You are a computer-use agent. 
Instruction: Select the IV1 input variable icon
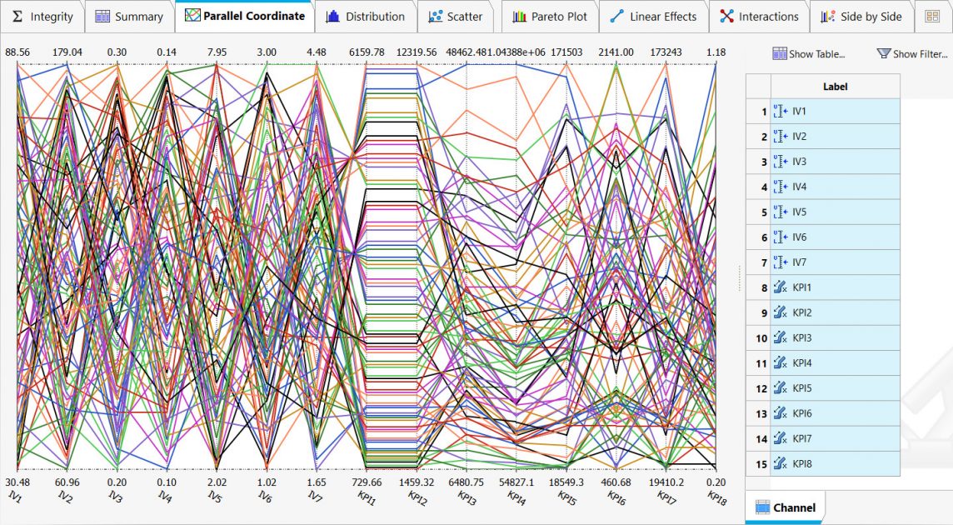click(x=781, y=112)
